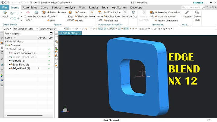Click the circle sketch tool icon
The image size is (217, 122).
pyautogui.click(x=15, y=18)
